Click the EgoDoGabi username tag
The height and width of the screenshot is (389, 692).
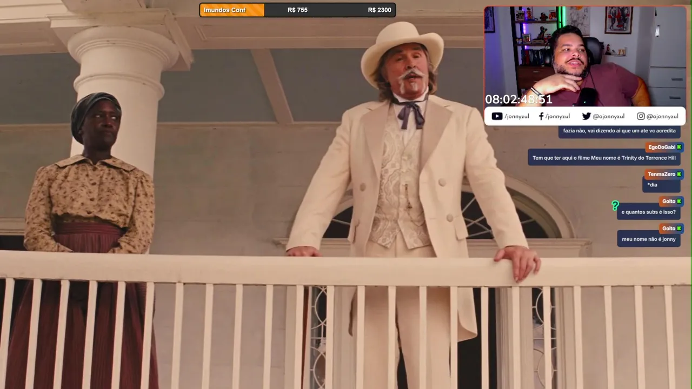click(x=664, y=147)
